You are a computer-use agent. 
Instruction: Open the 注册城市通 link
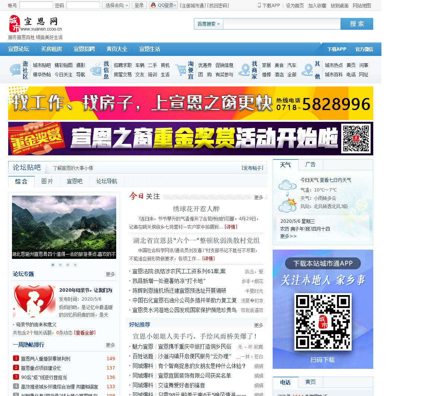click(193, 6)
